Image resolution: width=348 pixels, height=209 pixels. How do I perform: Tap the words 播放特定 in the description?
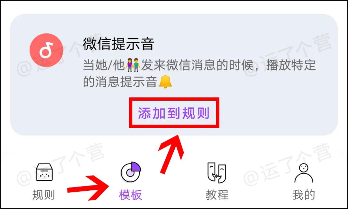(291, 65)
